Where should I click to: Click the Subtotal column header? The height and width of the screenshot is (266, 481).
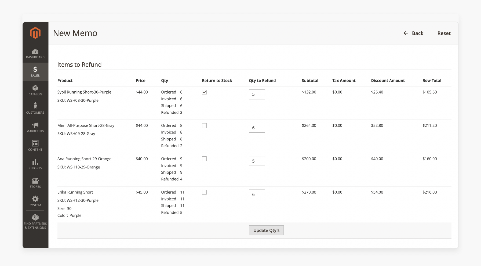(x=310, y=81)
